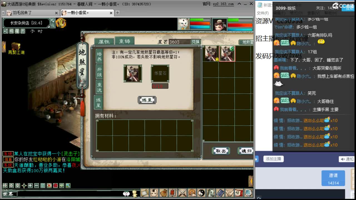Click the 通知 notification button
The image size is (356, 200).
tap(347, 159)
